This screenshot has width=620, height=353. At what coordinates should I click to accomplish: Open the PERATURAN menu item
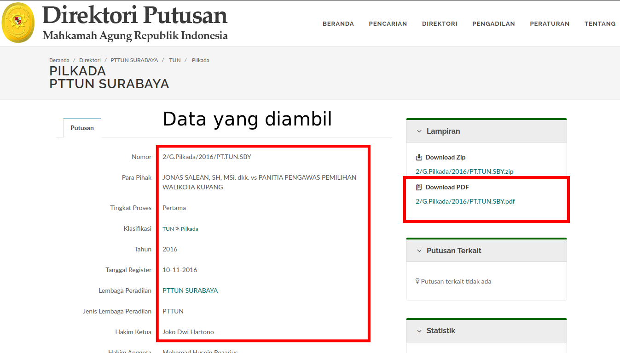click(x=550, y=23)
